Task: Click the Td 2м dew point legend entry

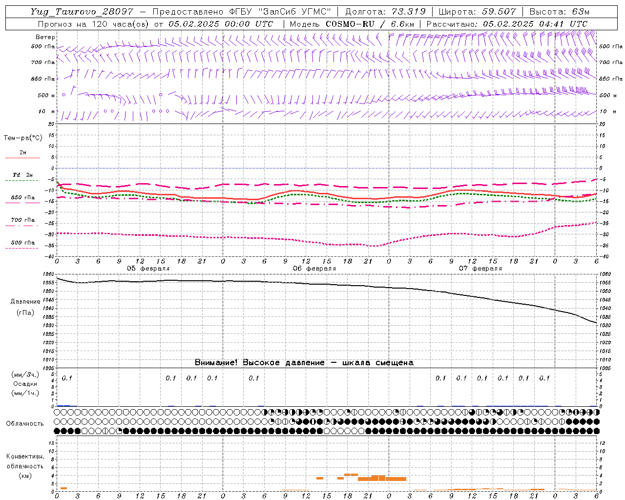Action: coord(22,175)
